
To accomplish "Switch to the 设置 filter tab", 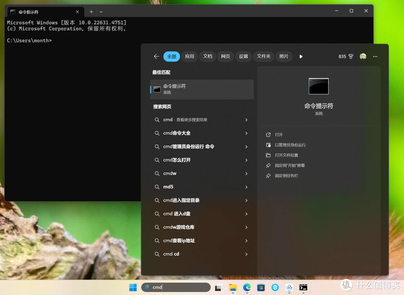I will pyautogui.click(x=243, y=56).
